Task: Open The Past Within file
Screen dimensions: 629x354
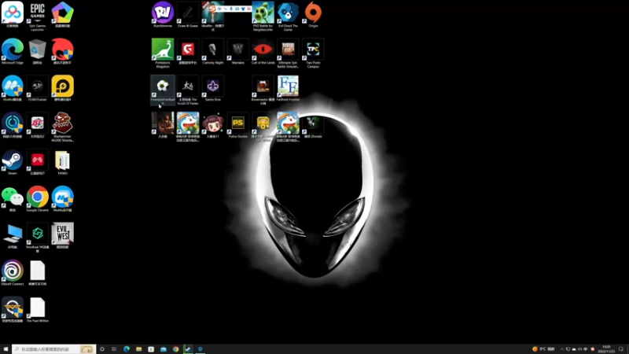Action: coord(37,310)
